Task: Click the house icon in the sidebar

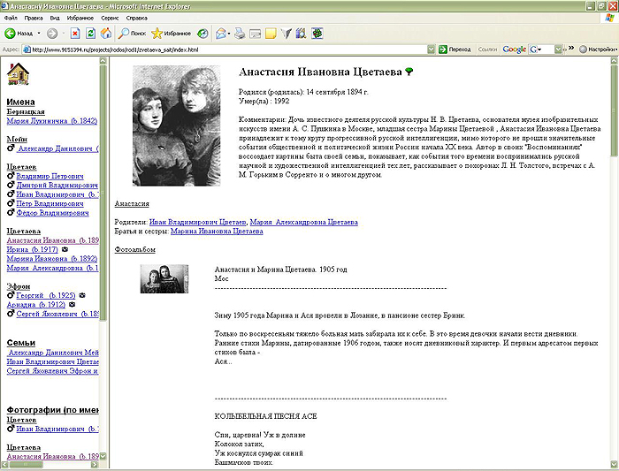Action: pyautogui.click(x=18, y=74)
